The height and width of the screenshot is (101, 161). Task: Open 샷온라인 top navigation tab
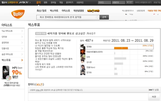(x=80, y=2)
